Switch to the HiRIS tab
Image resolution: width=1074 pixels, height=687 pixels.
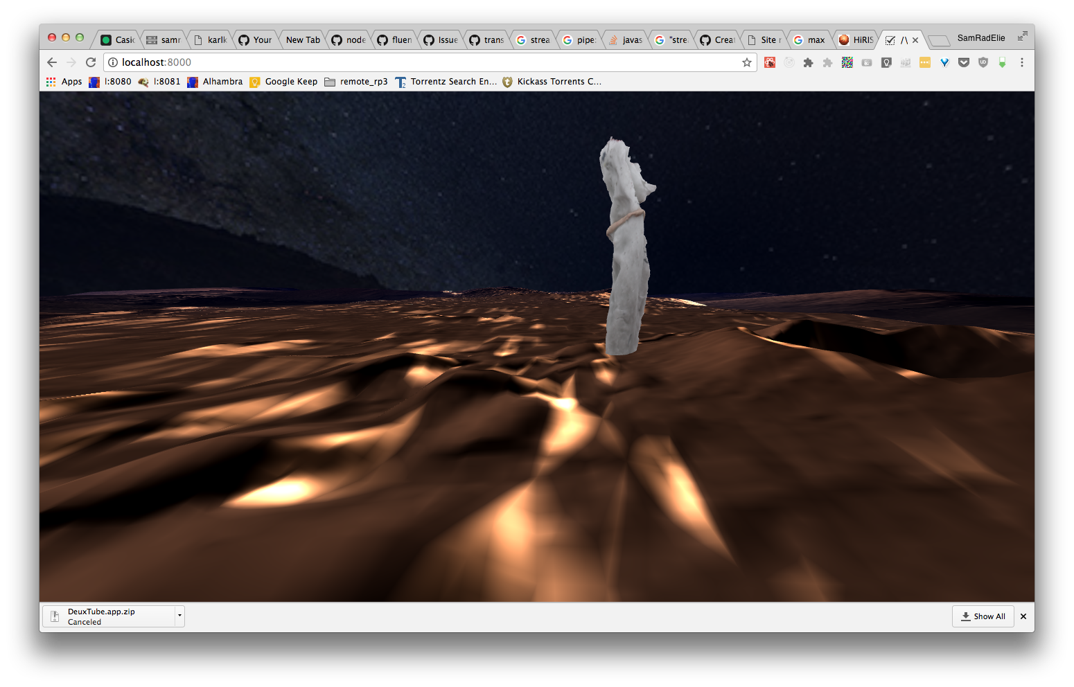856,40
